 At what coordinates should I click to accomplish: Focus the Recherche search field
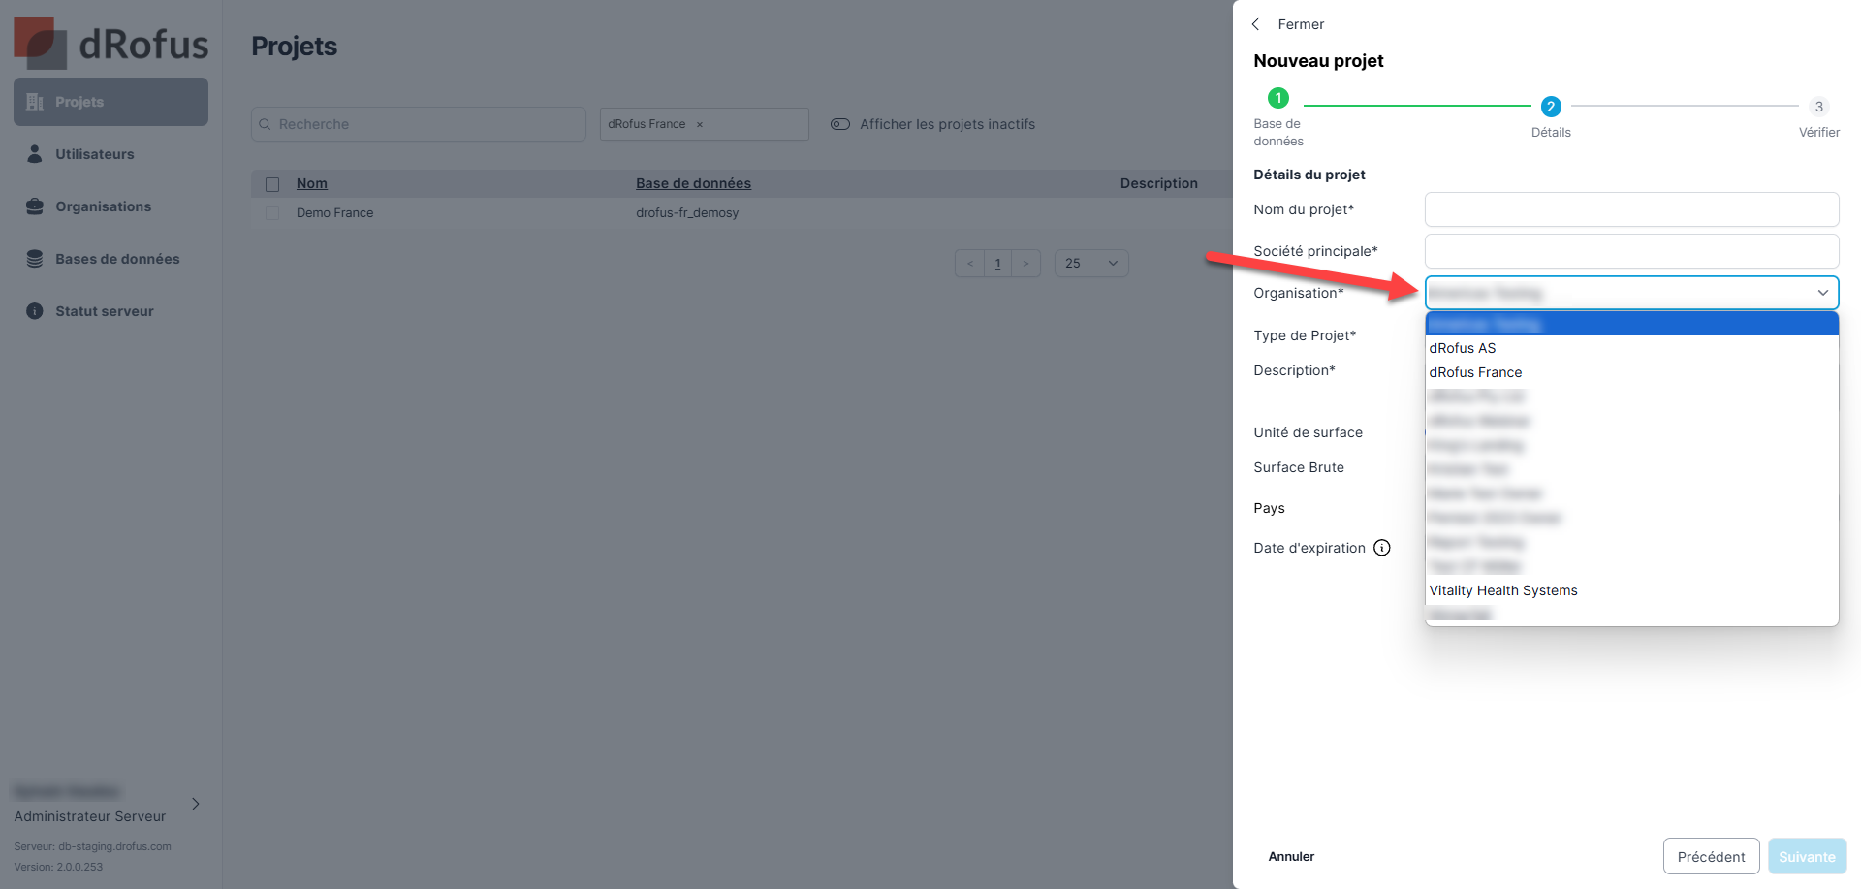tap(419, 124)
